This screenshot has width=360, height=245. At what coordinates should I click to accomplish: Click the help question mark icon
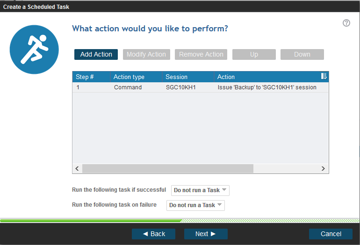346,23
